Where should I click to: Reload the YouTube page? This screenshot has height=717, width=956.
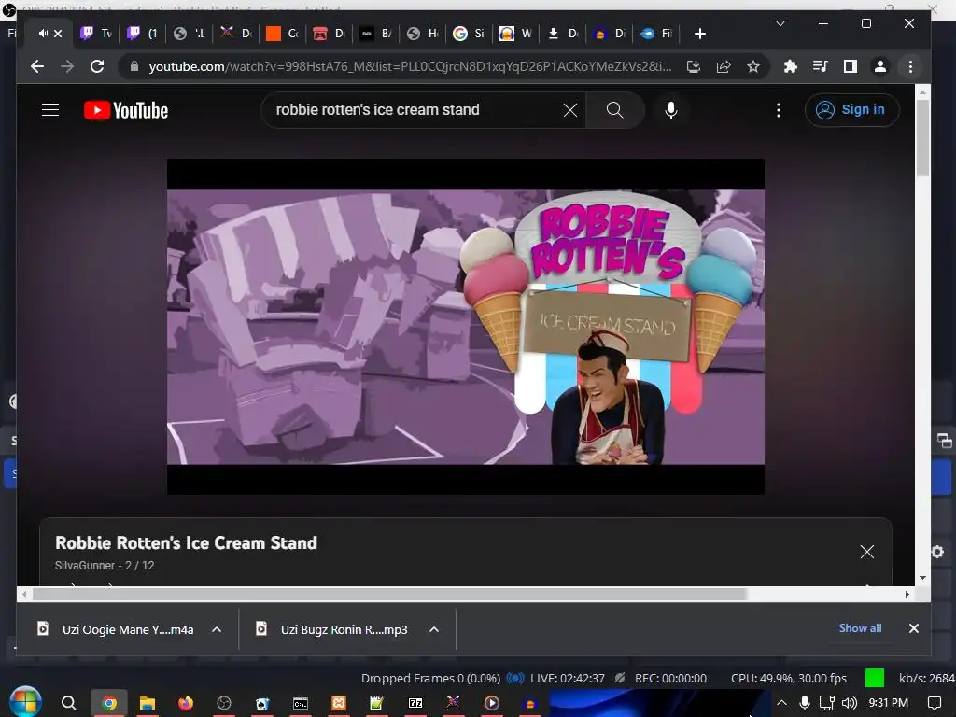coord(97,66)
